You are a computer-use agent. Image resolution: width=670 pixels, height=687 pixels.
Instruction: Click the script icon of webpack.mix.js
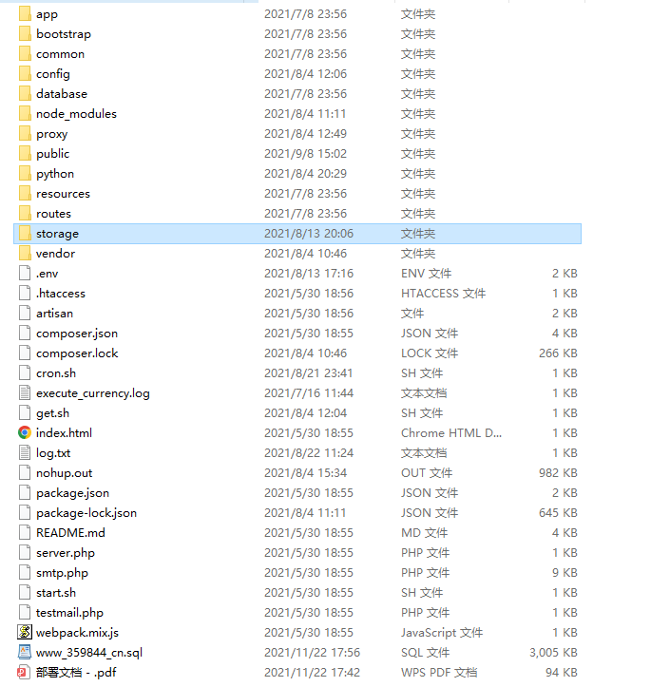pos(25,632)
